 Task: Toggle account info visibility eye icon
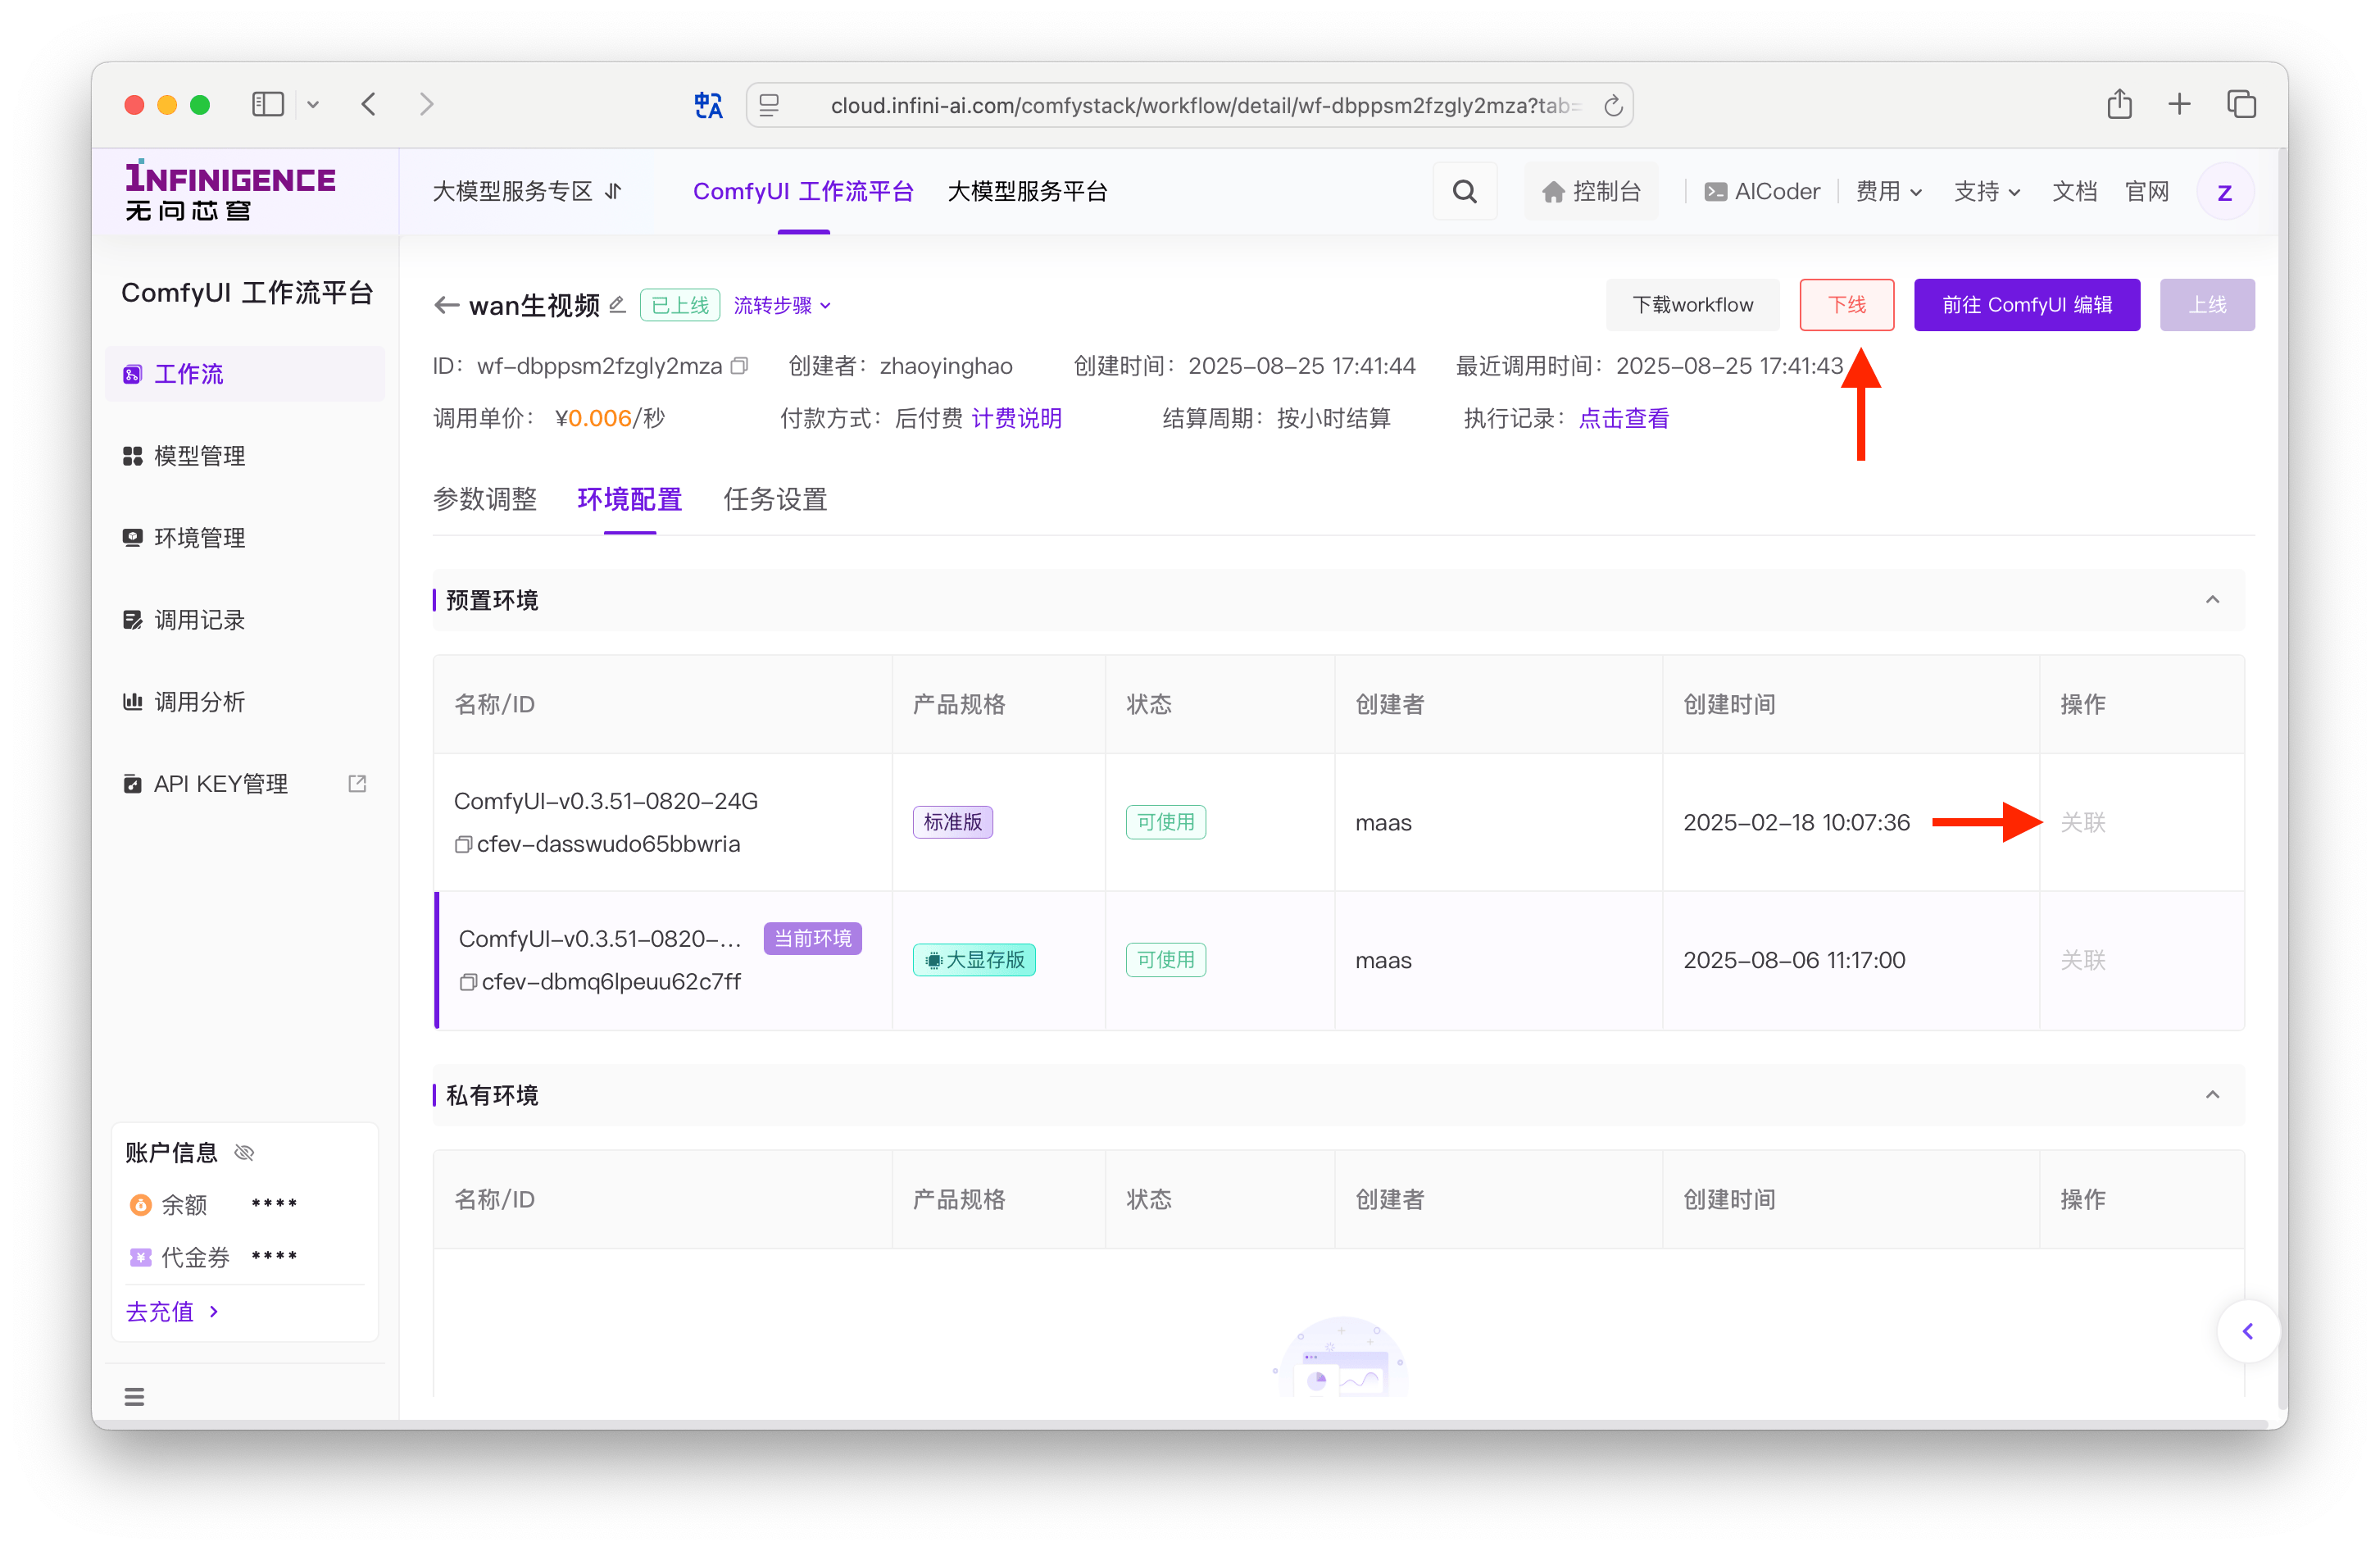244,1153
